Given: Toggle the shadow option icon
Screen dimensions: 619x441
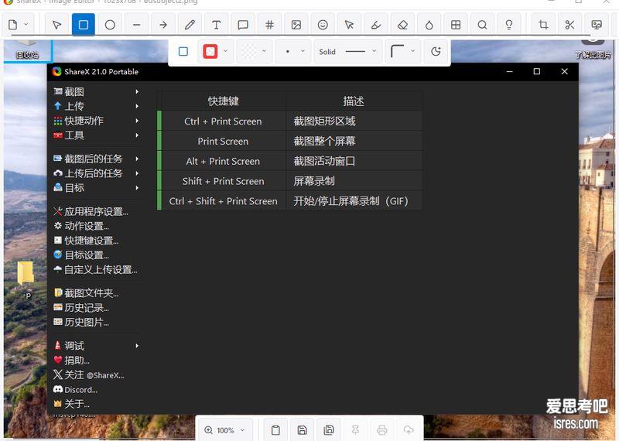Looking at the screenshot, I should pyautogui.click(x=436, y=51).
